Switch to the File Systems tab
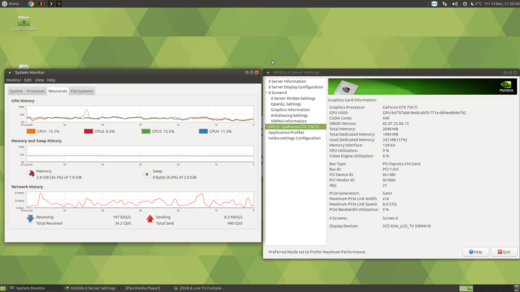Image resolution: width=520 pixels, height=292 pixels. [82, 91]
